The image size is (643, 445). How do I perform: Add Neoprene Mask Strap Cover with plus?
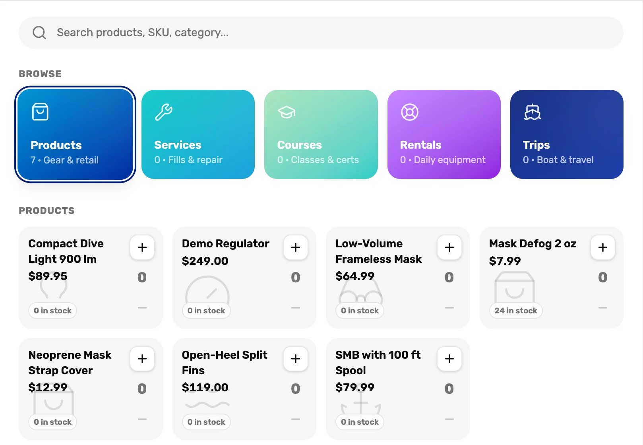(x=142, y=359)
